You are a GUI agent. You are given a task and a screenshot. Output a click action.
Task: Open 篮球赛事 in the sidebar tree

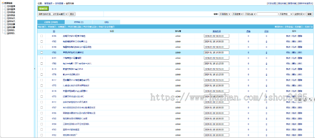point(11,27)
